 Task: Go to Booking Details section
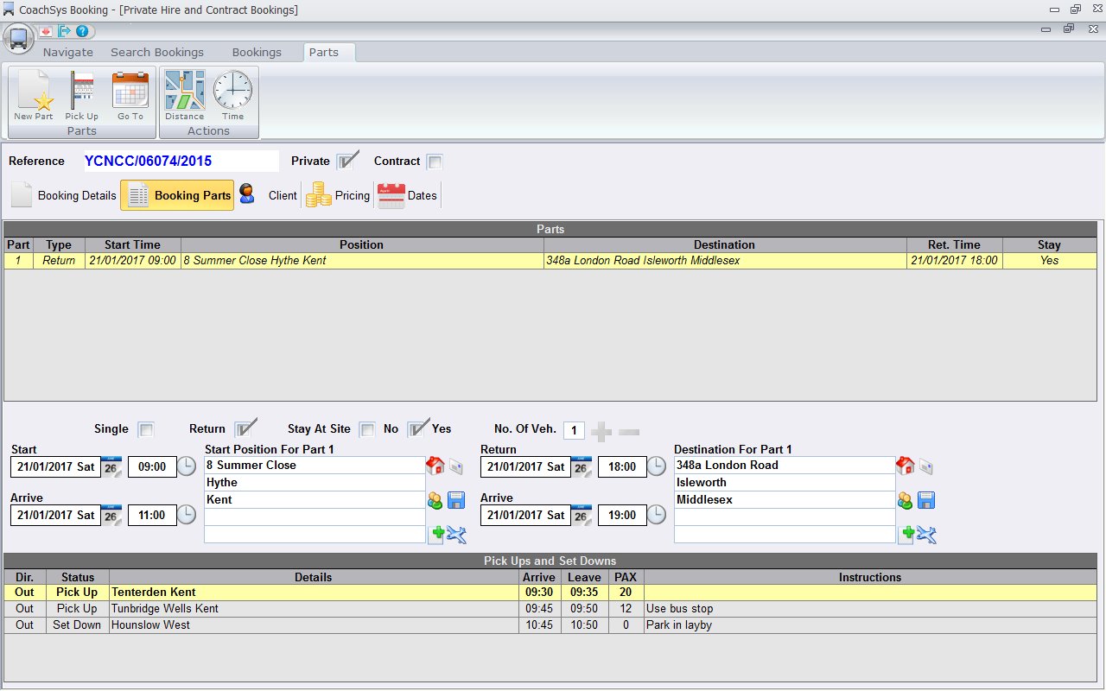click(x=65, y=195)
